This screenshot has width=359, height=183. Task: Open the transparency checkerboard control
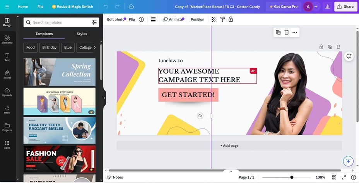pyautogui.click(x=214, y=19)
